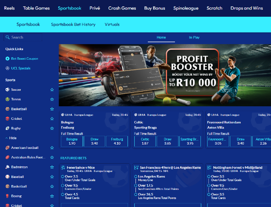This screenshot has width=271, height=207.
Task: Select the Badminton shuttlecock icon
Action: (8, 167)
